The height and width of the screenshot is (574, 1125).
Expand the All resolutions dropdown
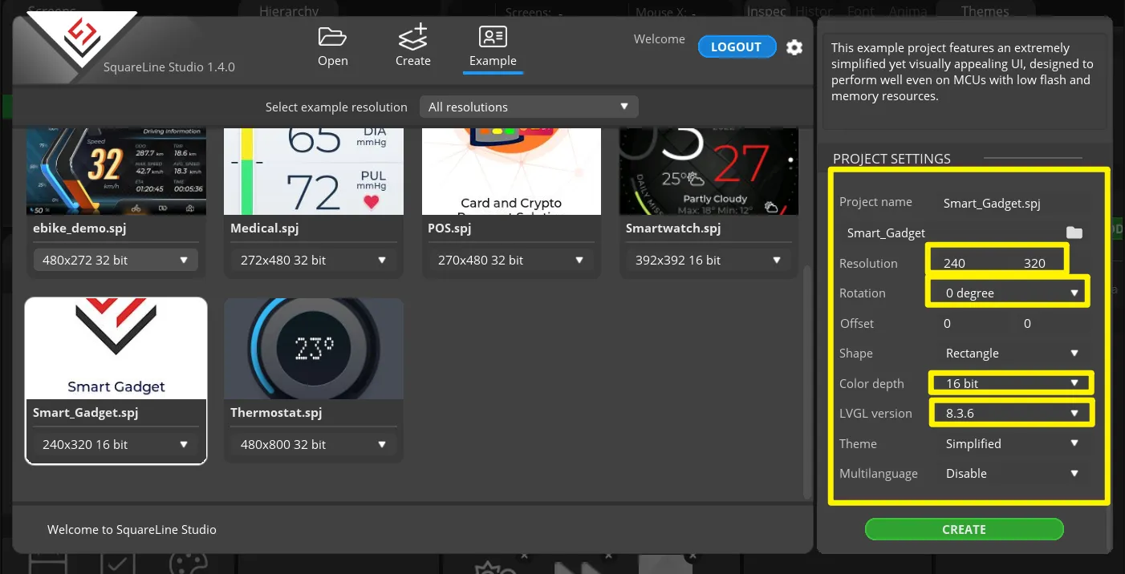(x=529, y=107)
